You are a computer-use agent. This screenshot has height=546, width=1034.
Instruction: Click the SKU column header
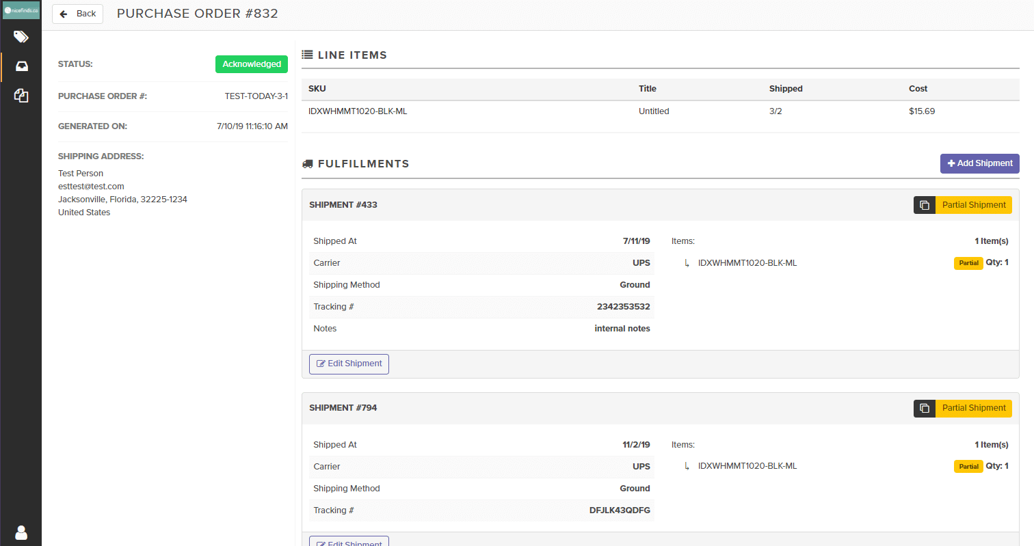(317, 89)
